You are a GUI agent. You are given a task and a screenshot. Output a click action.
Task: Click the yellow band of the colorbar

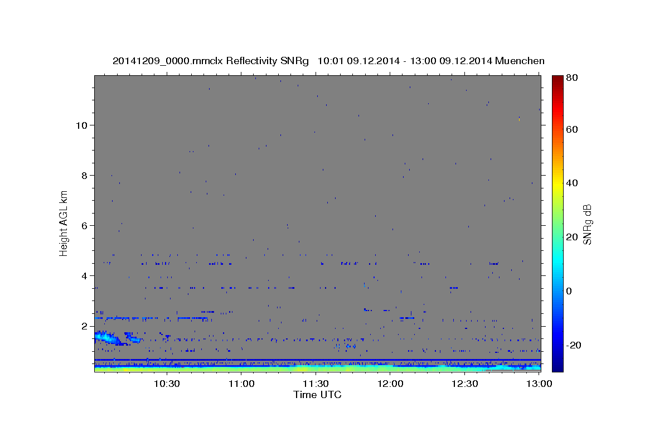[557, 184]
